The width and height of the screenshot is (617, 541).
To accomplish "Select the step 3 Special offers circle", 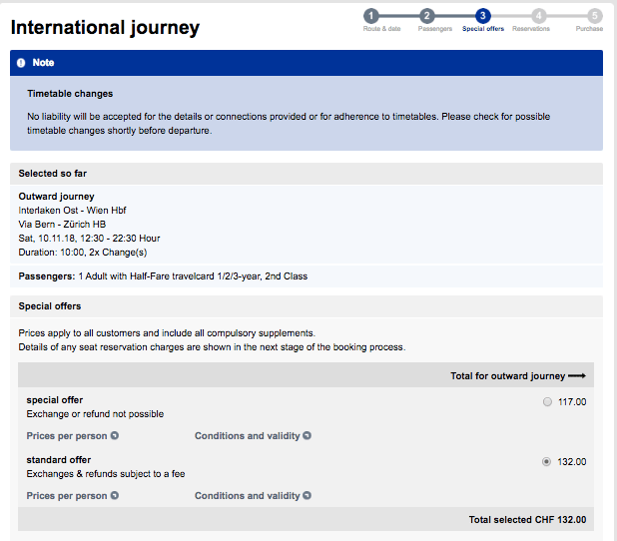I will pos(483,15).
